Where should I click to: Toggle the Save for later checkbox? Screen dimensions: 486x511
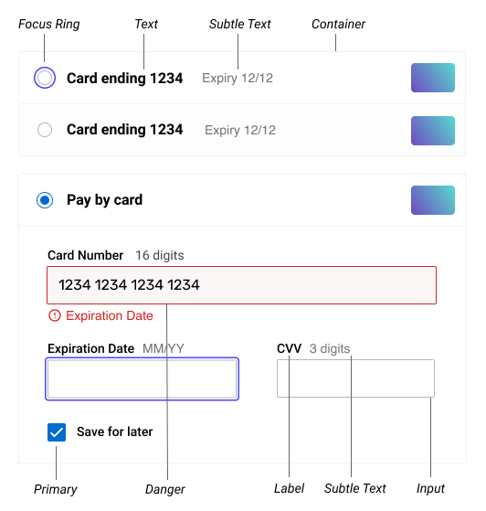pos(57,432)
